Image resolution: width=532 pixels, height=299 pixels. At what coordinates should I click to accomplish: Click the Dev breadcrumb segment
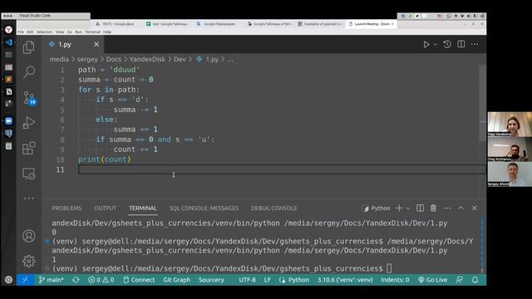coord(180,59)
